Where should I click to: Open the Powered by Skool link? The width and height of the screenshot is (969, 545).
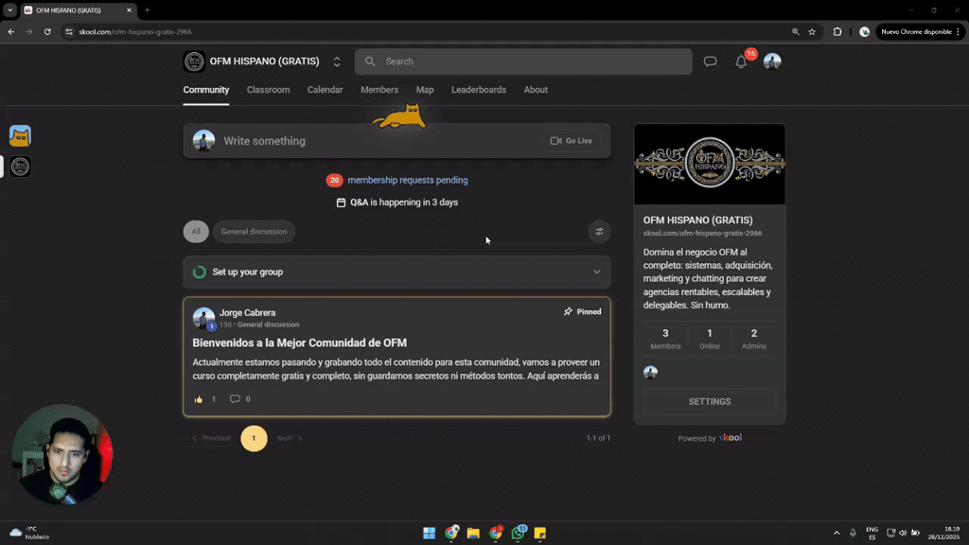710,438
